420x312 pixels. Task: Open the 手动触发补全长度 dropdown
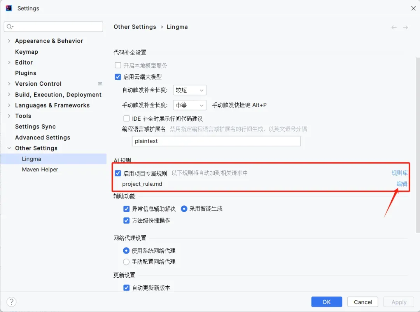[190, 105]
